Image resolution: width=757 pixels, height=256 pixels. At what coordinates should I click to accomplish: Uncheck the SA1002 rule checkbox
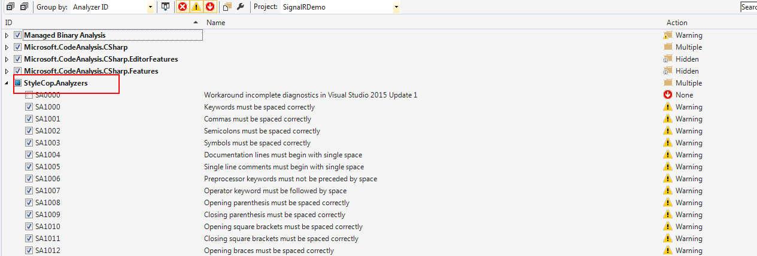coord(29,131)
